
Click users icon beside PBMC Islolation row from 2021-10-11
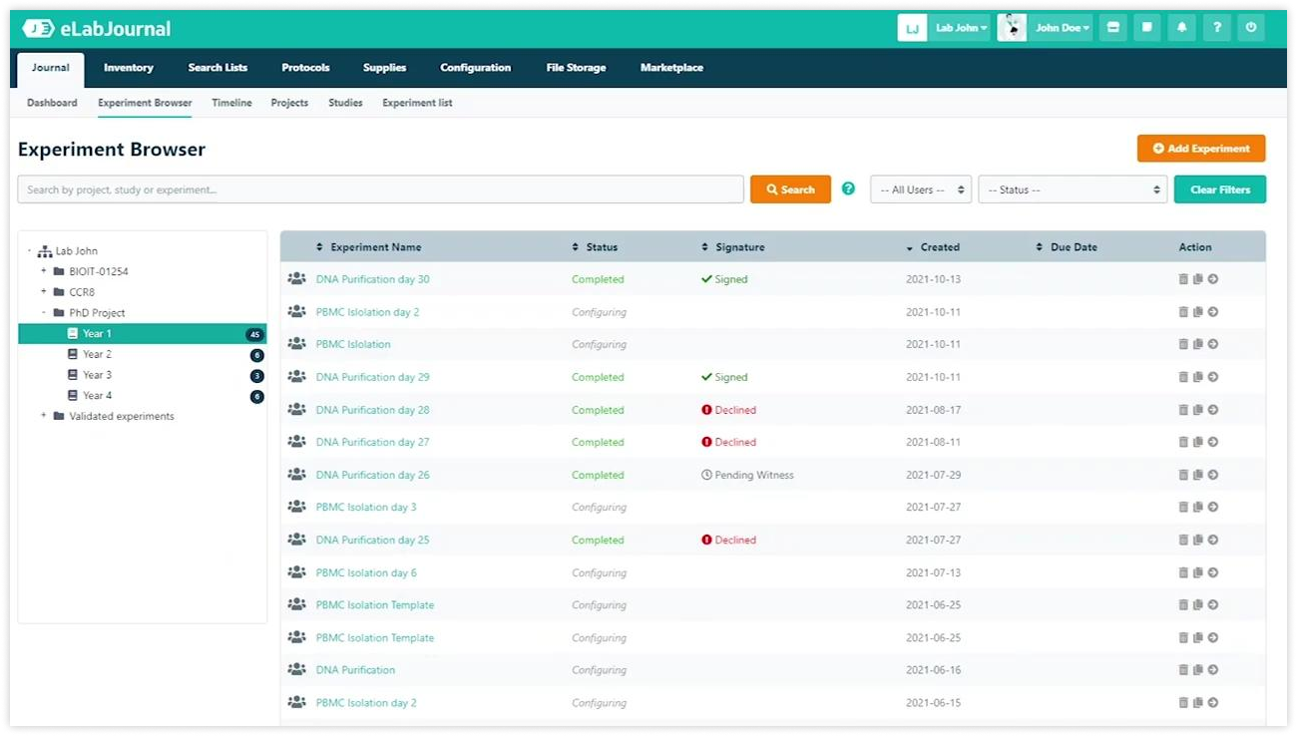(296, 344)
